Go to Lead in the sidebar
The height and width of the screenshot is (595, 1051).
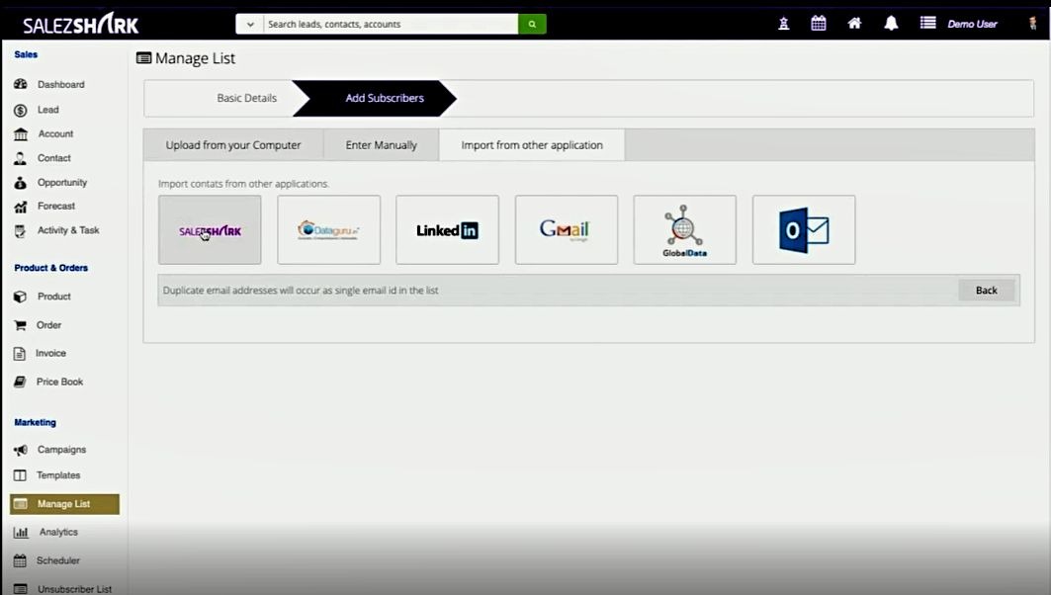(48, 110)
